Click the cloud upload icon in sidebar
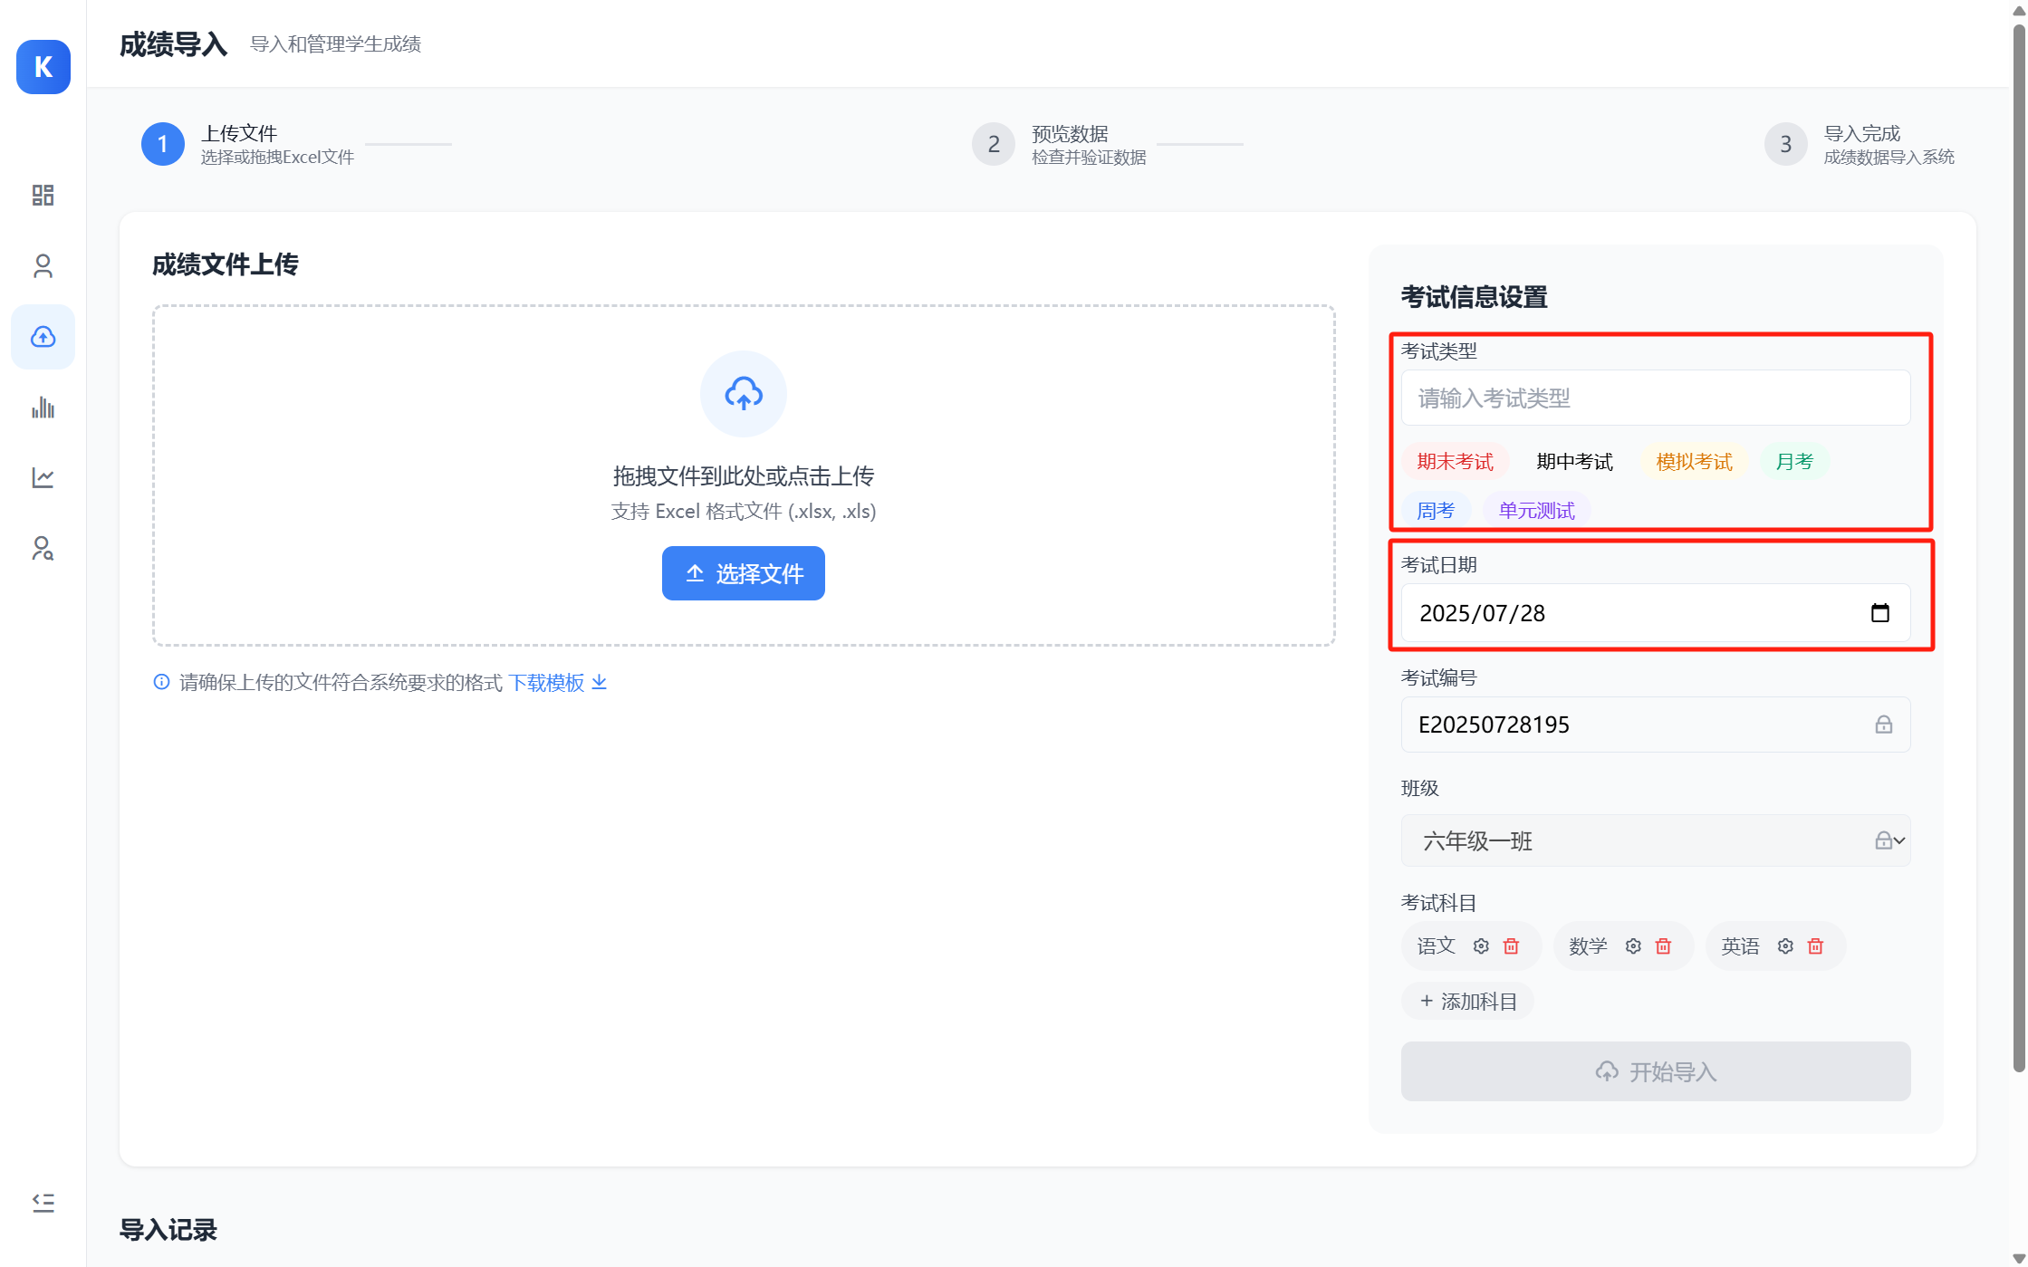 coord(43,337)
